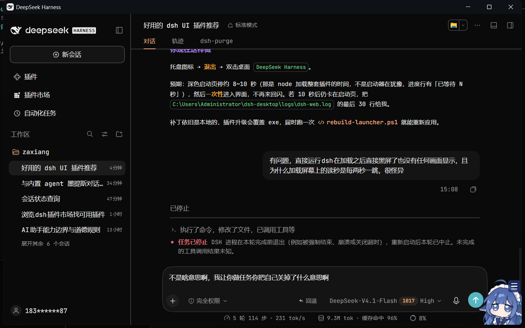Switch to the 对话 tab

coord(149,41)
